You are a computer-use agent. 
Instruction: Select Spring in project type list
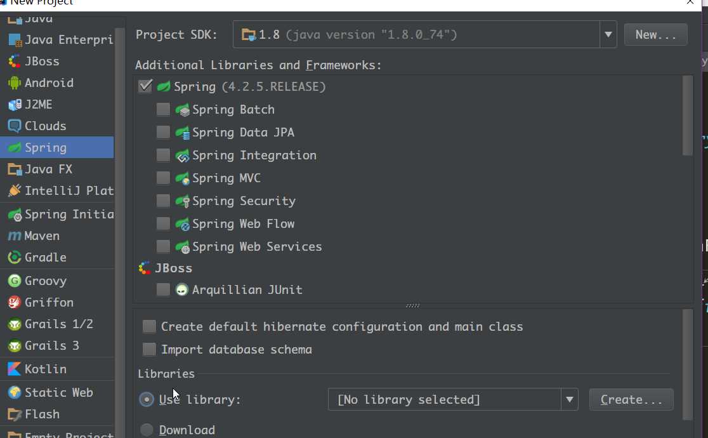point(57,147)
